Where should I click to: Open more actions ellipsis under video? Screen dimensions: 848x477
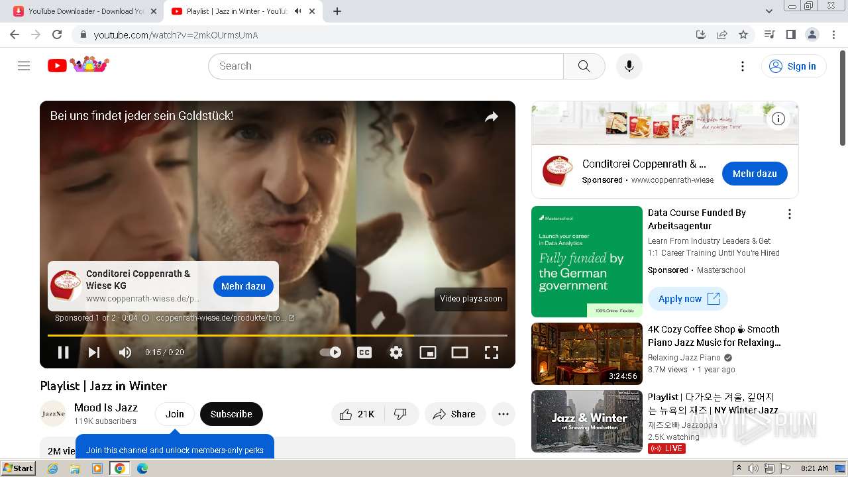pos(503,414)
